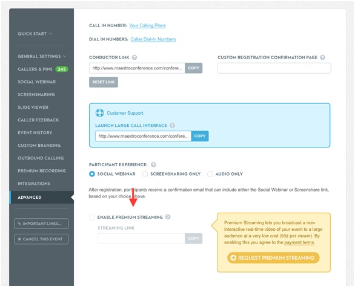Choose the Audio Only radio button
The height and width of the screenshot is (287, 355).
(x=210, y=174)
